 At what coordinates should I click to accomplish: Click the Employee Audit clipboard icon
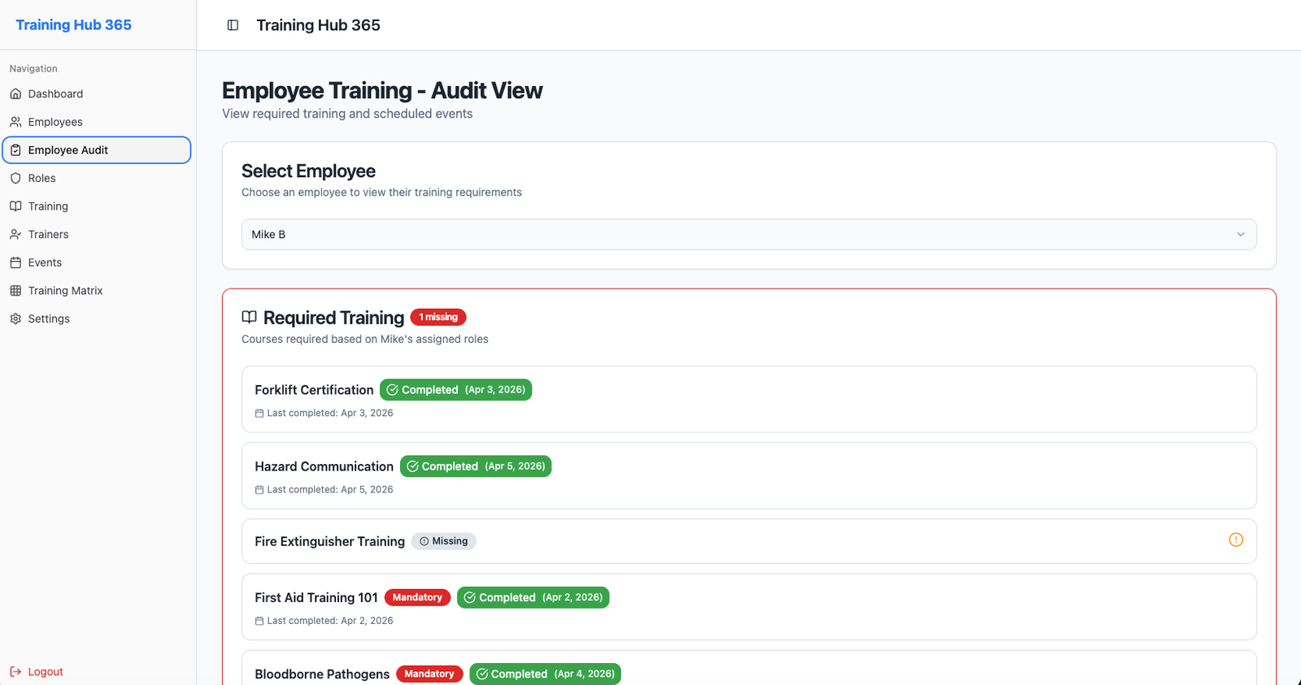tap(15, 150)
